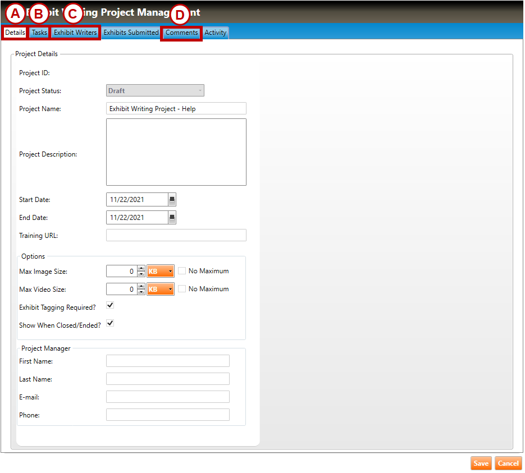Image resolution: width=525 pixels, height=473 pixels.
Task: Switch to the Tasks tab
Action: click(x=39, y=33)
